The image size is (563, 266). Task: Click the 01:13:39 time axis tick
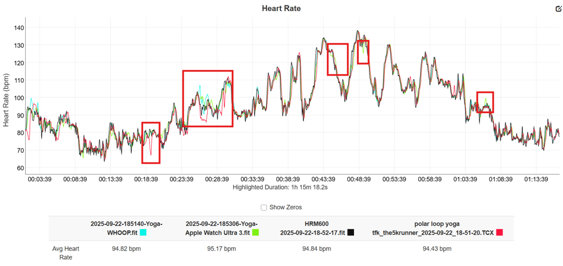536,179
